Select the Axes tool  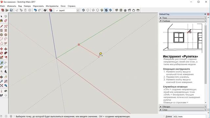tap(1, 71)
